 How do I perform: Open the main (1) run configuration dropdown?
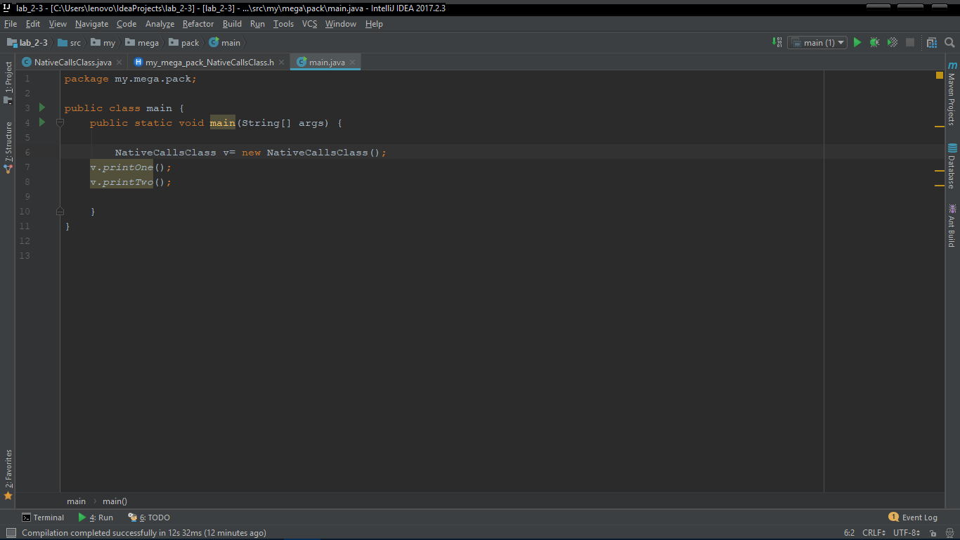pos(817,42)
